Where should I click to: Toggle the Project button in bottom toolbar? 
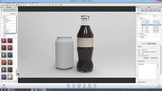tap(79, 86)
